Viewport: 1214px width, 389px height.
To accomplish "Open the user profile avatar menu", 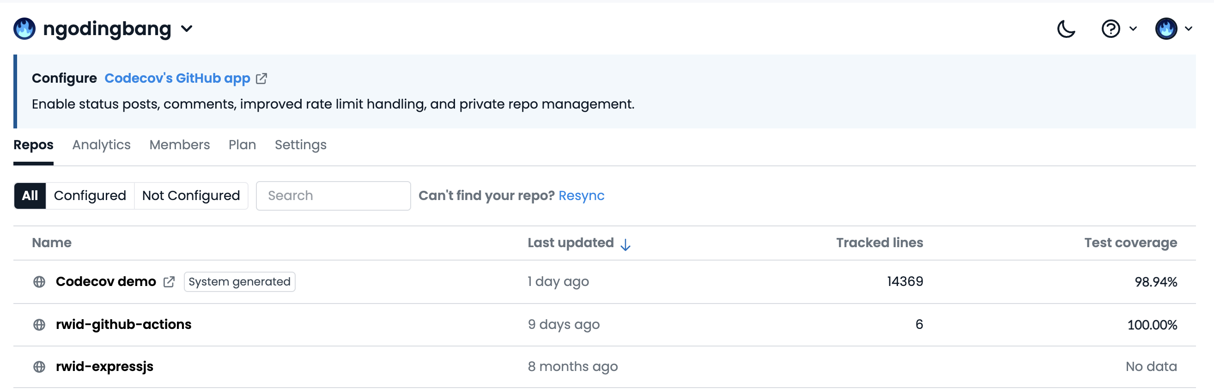I will 1166,29.
